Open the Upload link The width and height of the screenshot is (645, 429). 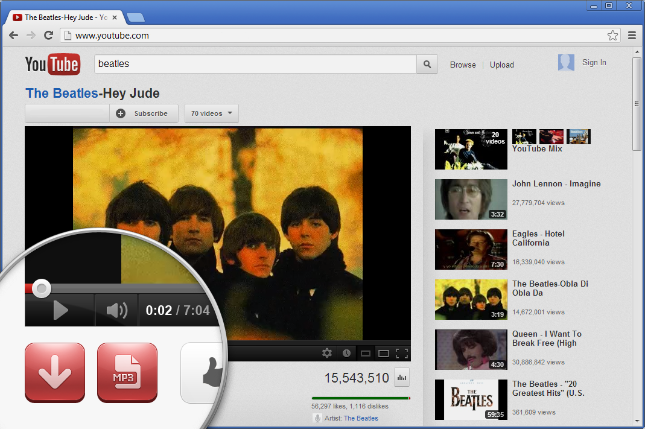502,65
